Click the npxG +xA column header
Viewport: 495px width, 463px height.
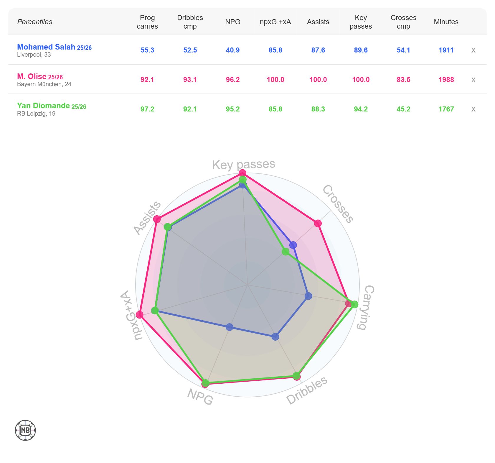[x=275, y=22]
